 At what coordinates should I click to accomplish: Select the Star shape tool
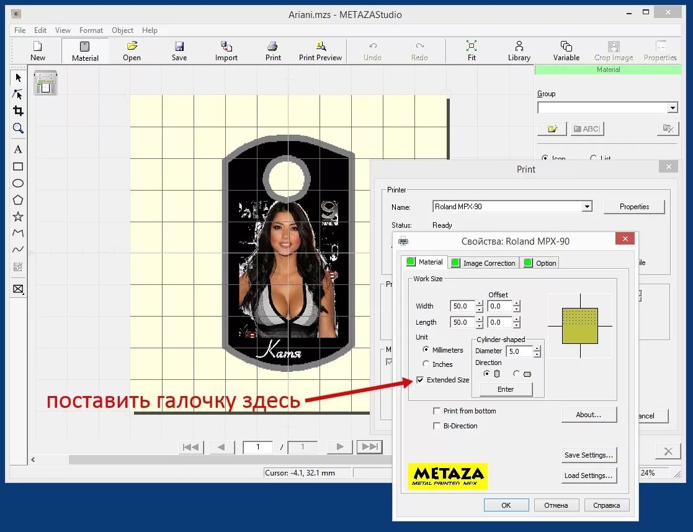[18, 216]
